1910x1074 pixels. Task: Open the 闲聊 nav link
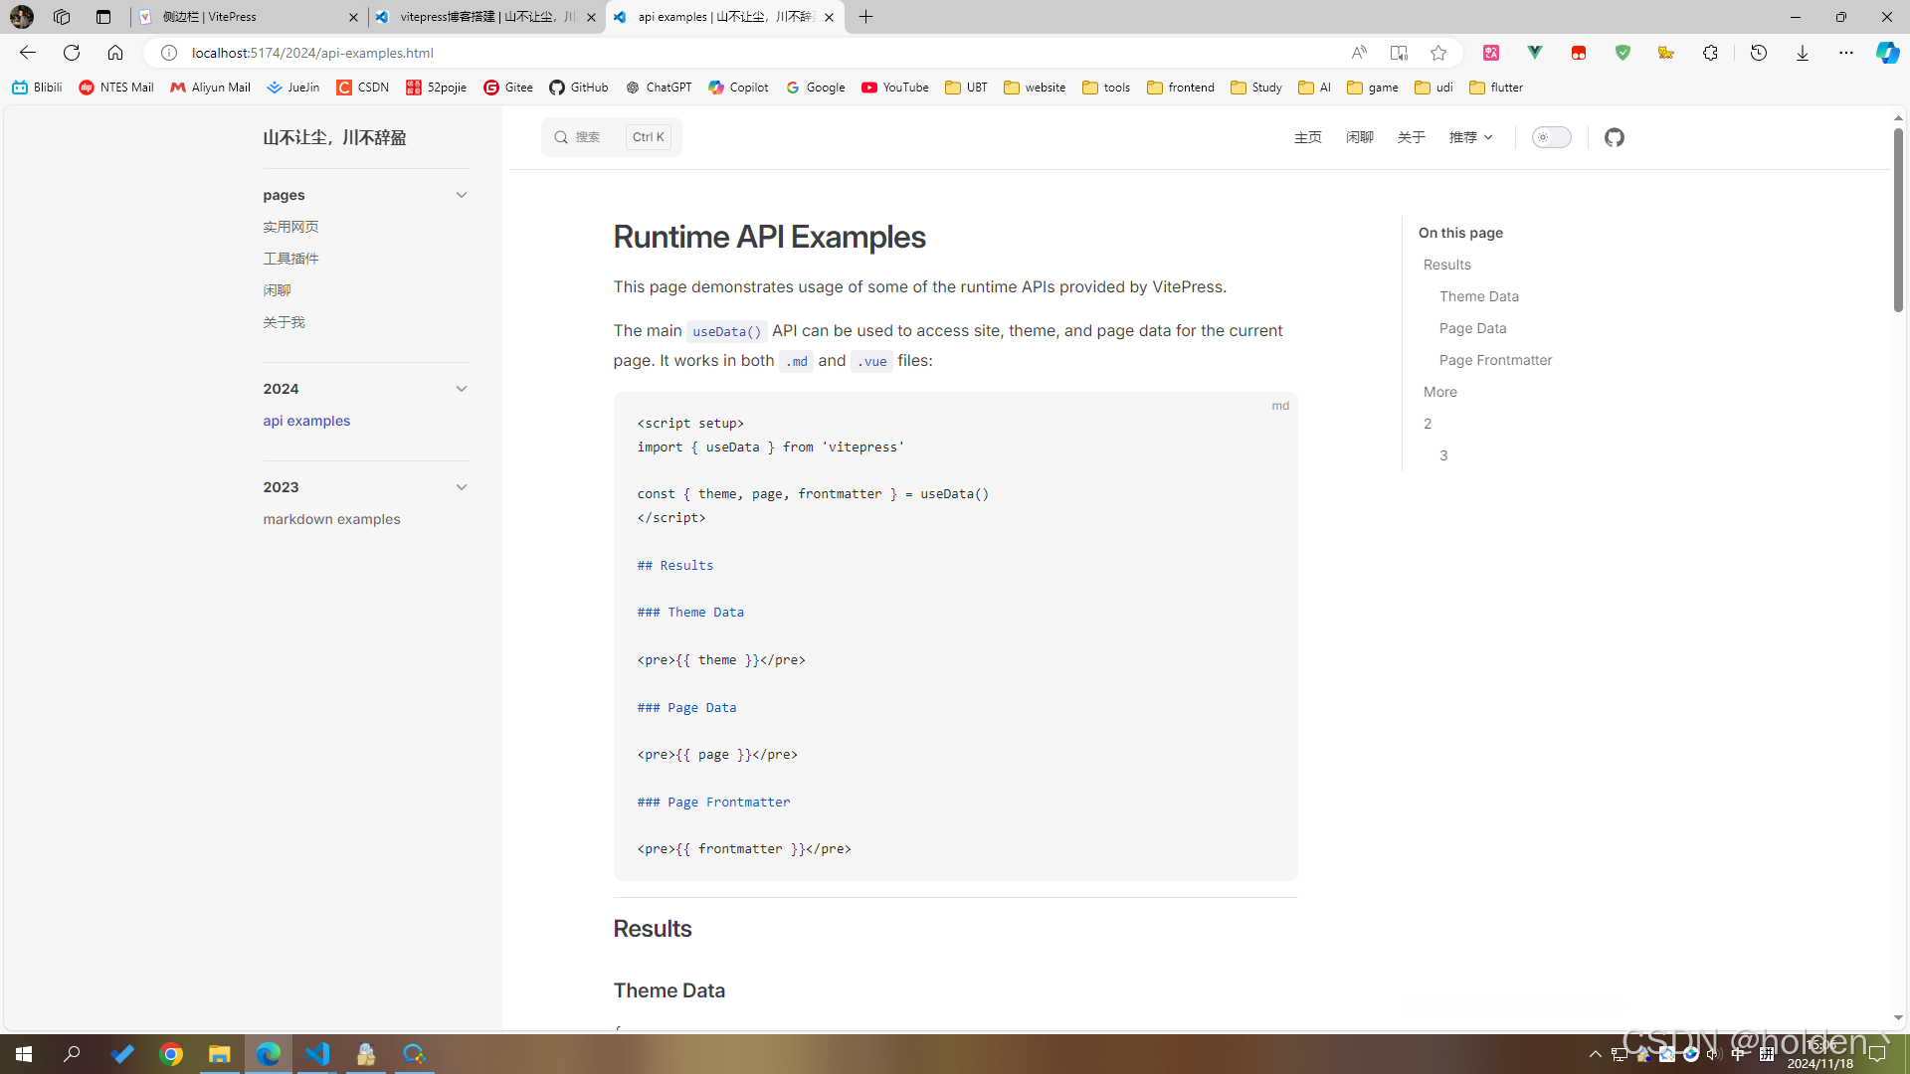(1359, 137)
